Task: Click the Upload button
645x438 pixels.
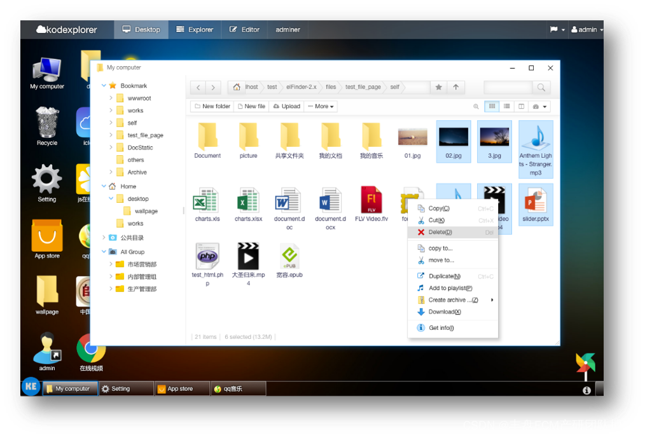Action: click(x=287, y=107)
